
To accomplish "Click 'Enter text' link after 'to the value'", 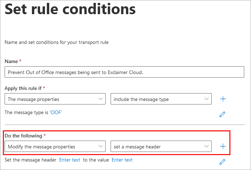I will click(x=122, y=160).
